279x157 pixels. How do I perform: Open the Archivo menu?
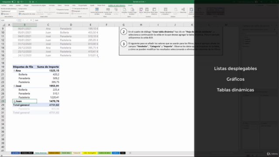coord(4,6)
